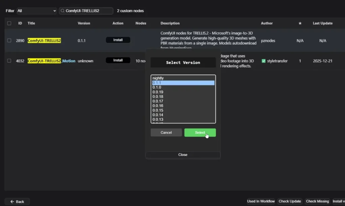Click the Back arrow button
This screenshot has height=206, width=345.
point(17,202)
